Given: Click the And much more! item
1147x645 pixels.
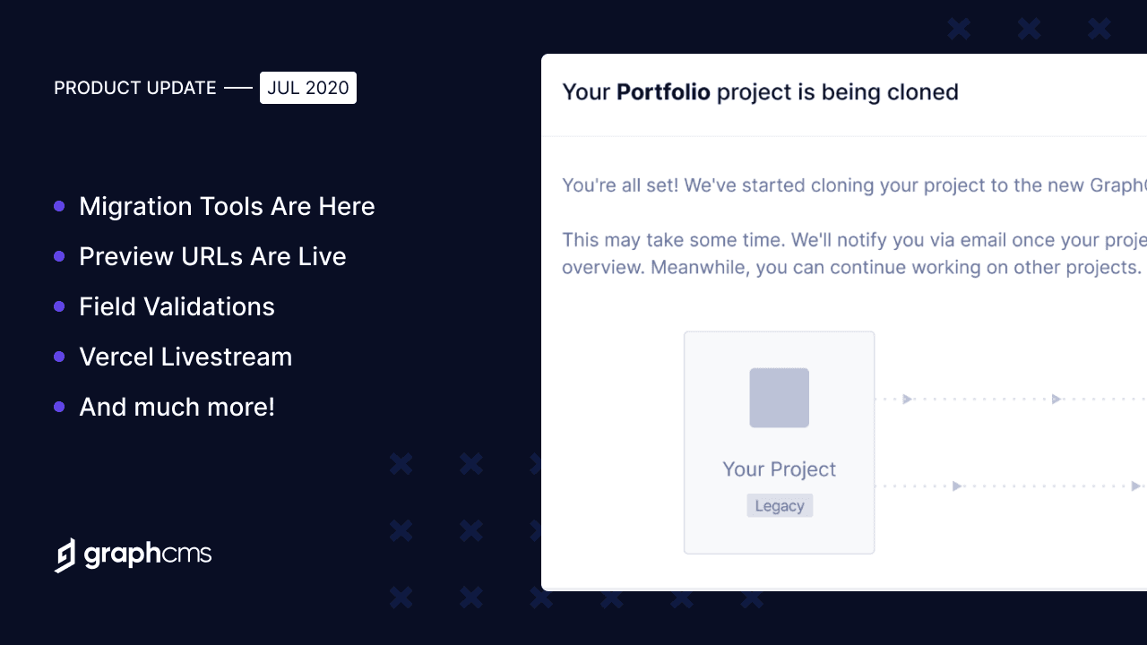Looking at the screenshot, I should 177,407.
